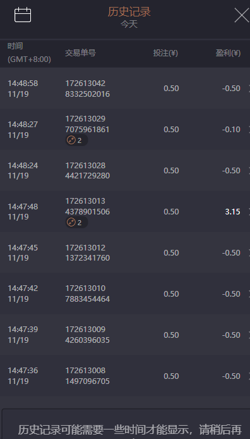Expand the 14:48:27 record chevron
The height and width of the screenshot is (439, 250).
point(249,130)
